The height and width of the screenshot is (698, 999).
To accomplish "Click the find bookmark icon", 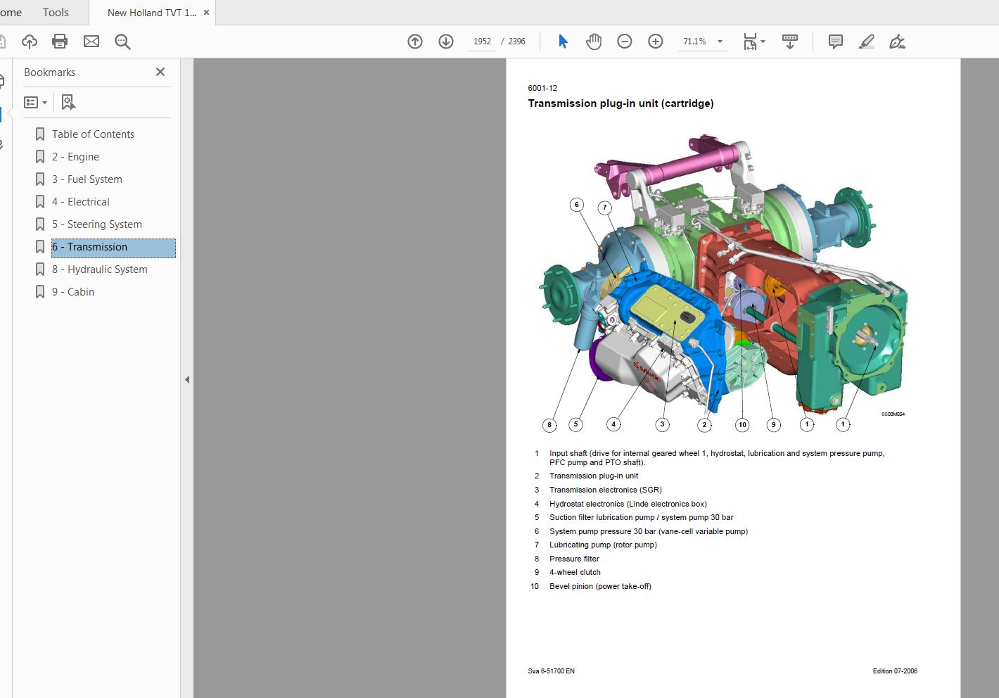I will click(68, 103).
